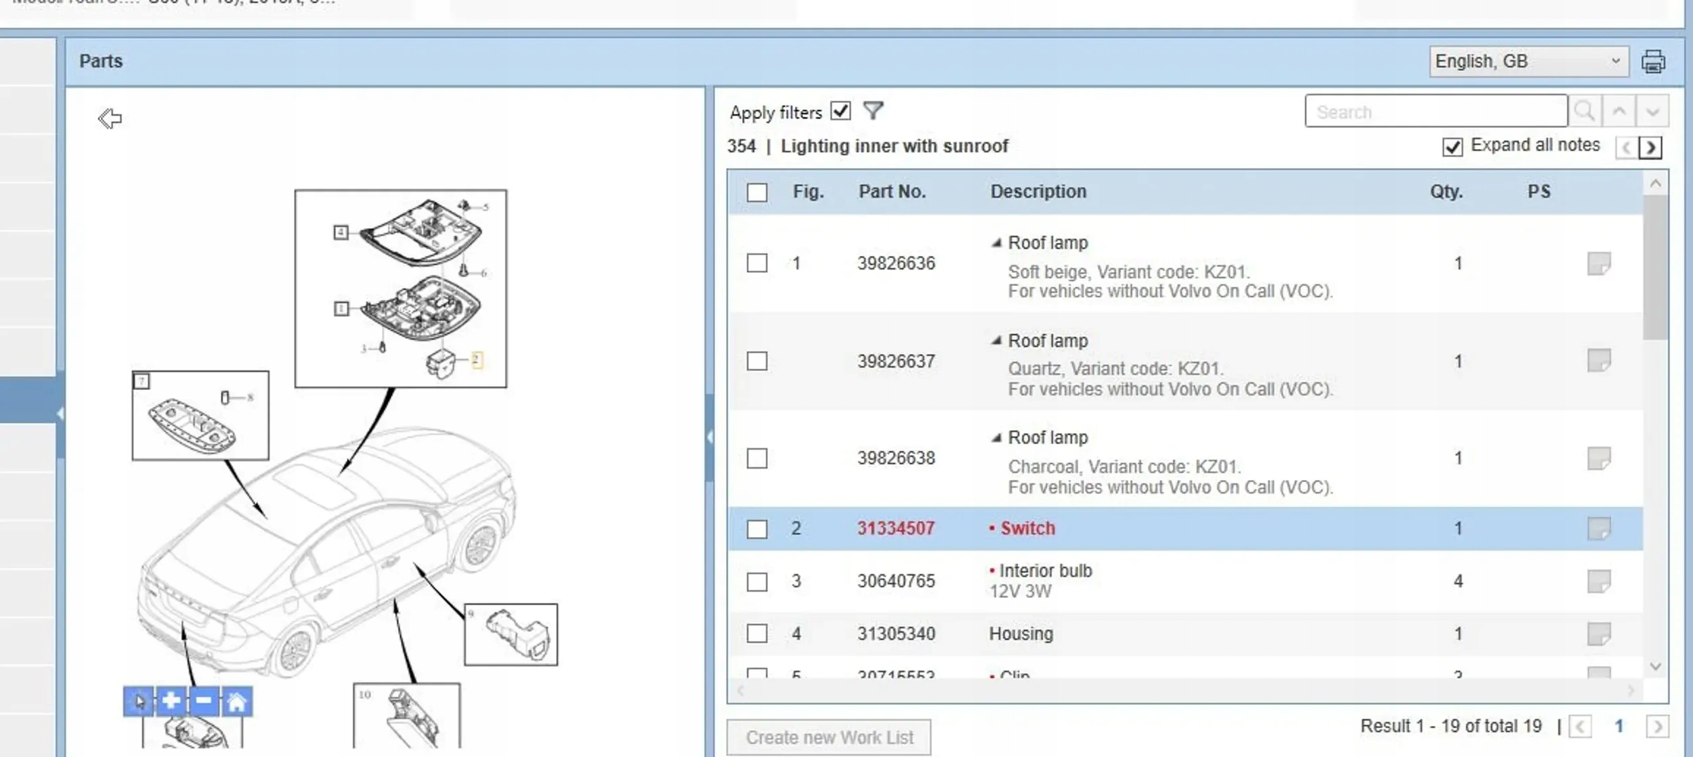Click the filter funnel icon
This screenshot has width=1693, height=757.
874,110
